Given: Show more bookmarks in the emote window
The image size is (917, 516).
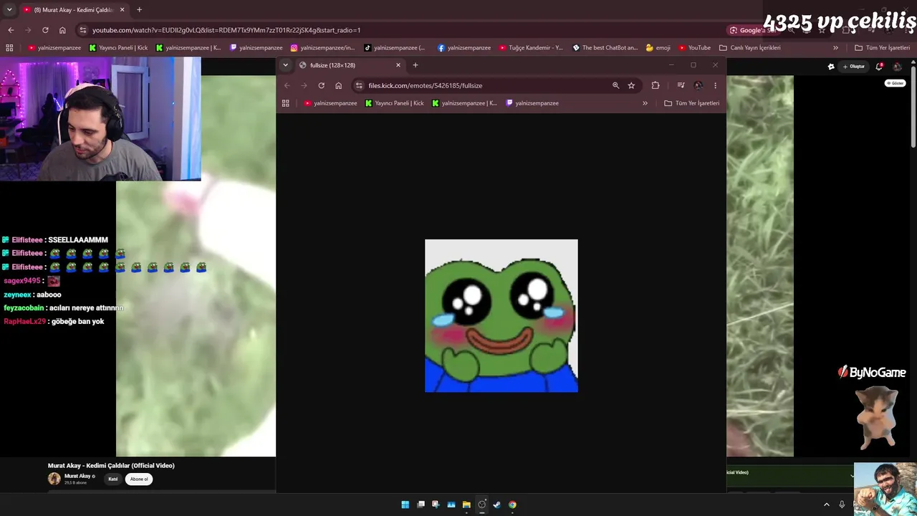Looking at the screenshot, I should pyautogui.click(x=645, y=103).
